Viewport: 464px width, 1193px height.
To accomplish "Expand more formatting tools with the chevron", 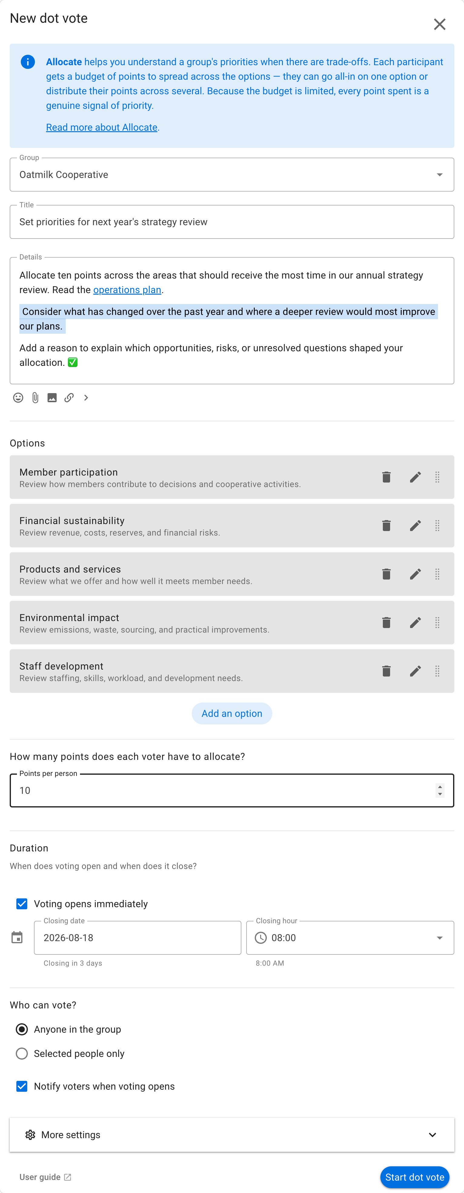I will point(86,398).
